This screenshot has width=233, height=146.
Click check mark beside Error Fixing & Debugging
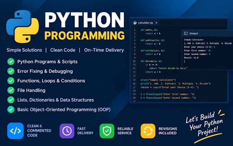coord(11,71)
